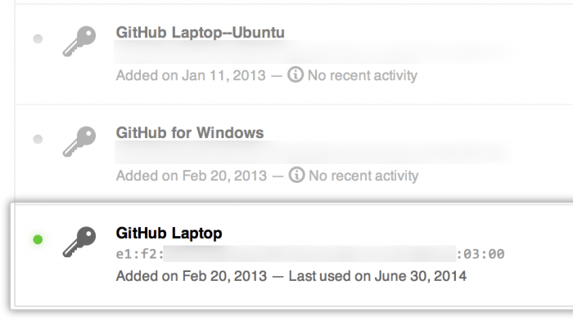Click the blurred fingerprint under GitHub for Windows

[x=310, y=154]
